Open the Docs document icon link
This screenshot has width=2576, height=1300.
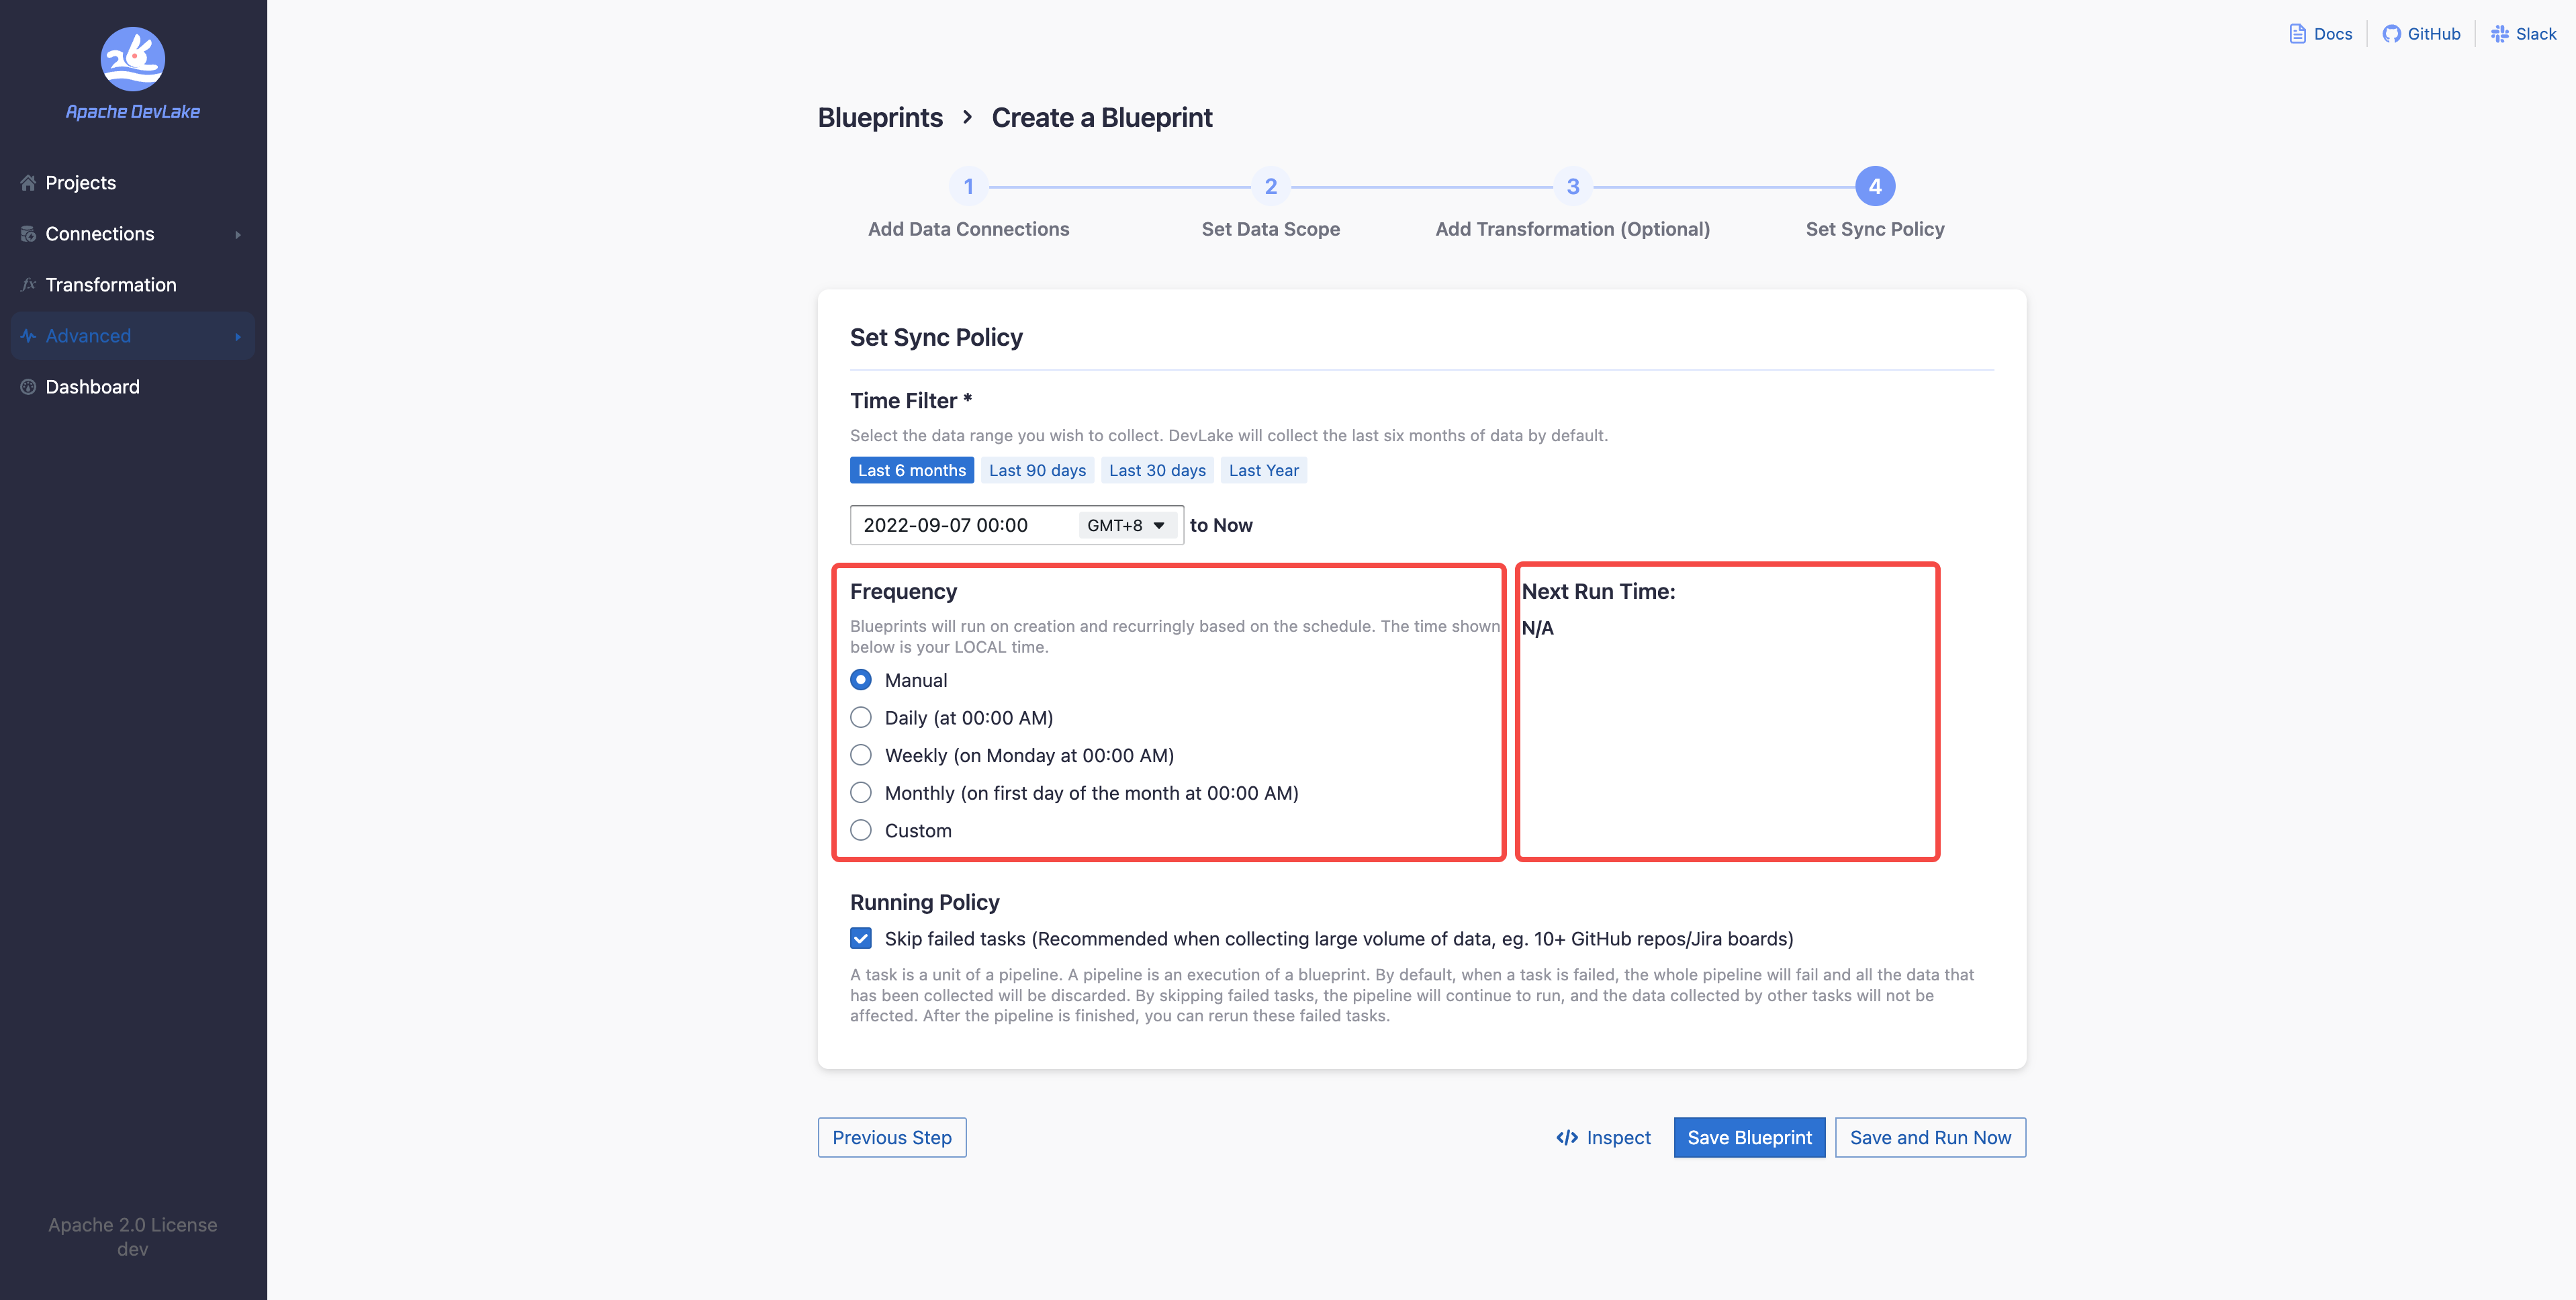(x=2298, y=34)
